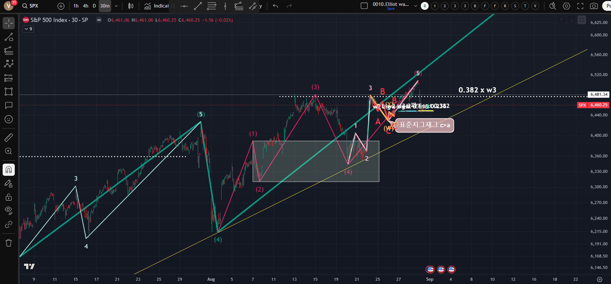Enter fullscreen mode

pyautogui.click(x=580, y=6)
